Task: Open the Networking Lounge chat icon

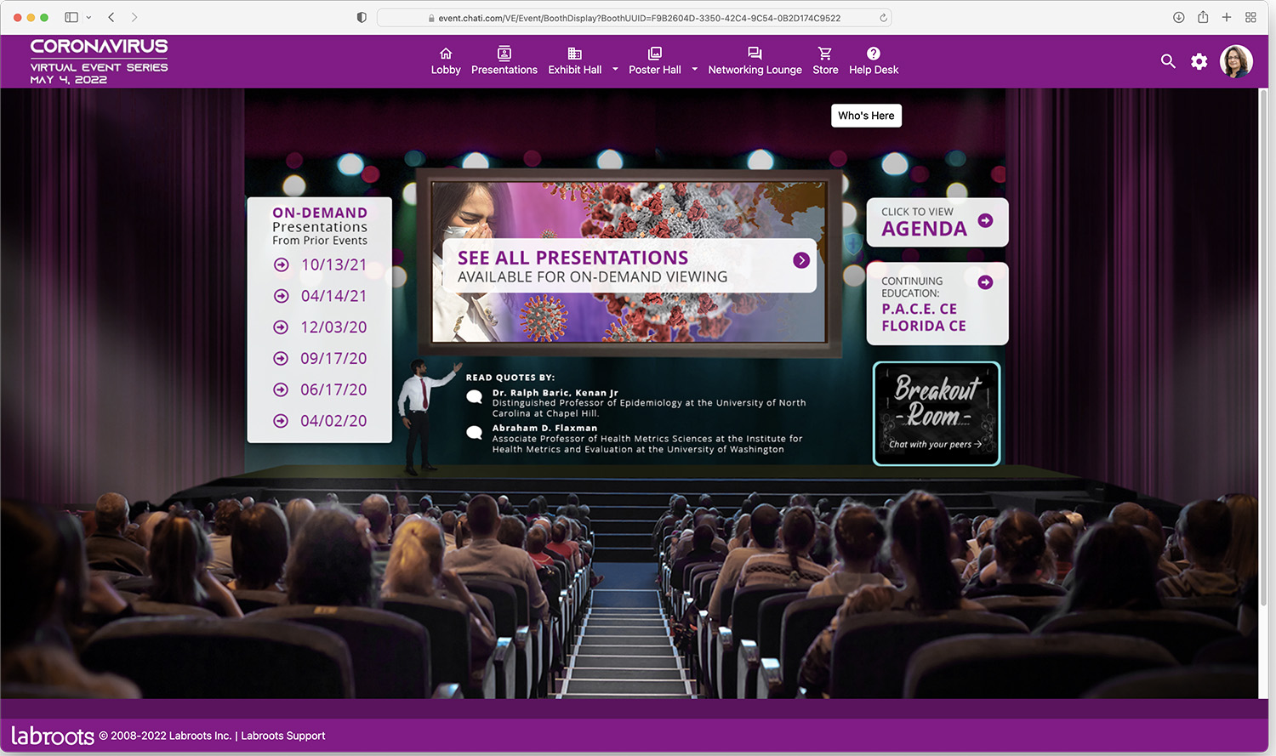Action: pyautogui.click(x=755, y=54)
